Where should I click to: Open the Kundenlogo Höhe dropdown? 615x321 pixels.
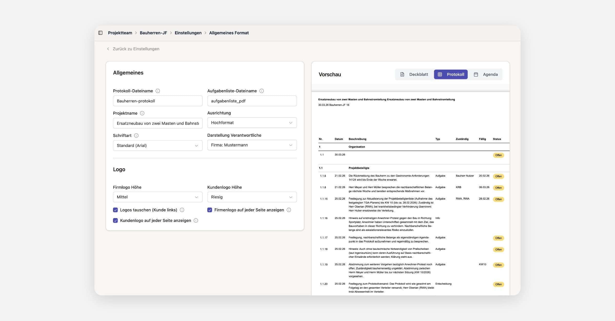[252, 197]
